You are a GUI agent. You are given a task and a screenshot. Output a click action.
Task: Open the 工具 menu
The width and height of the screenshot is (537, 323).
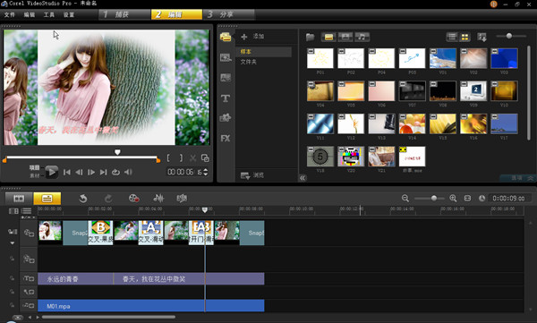pos(49,14)
